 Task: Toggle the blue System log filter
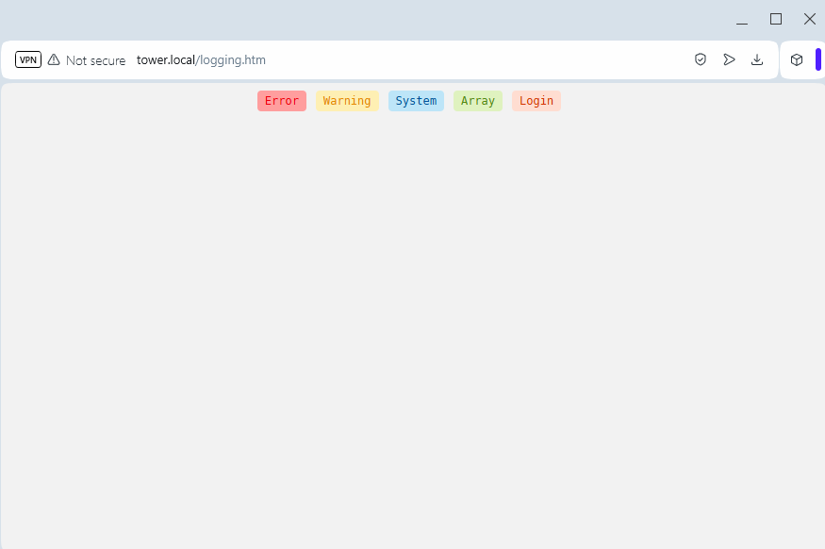pos(416,101)
